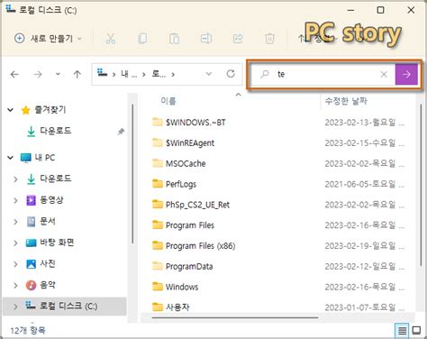This screenshot has height=339, width=427.
Task: Expand the 음악 tree node
Action: [x=15, y=285]
